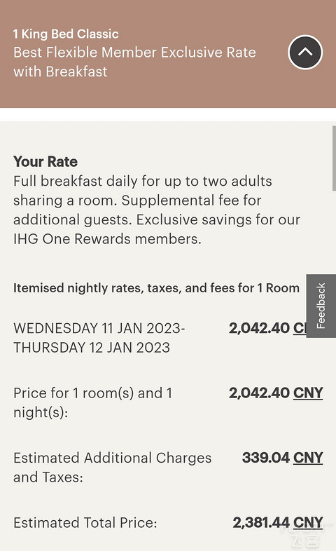336x551 pixels.
Task: Click 'Estimated Additional Charges and Taxes' label
Action: coord(113,468)
